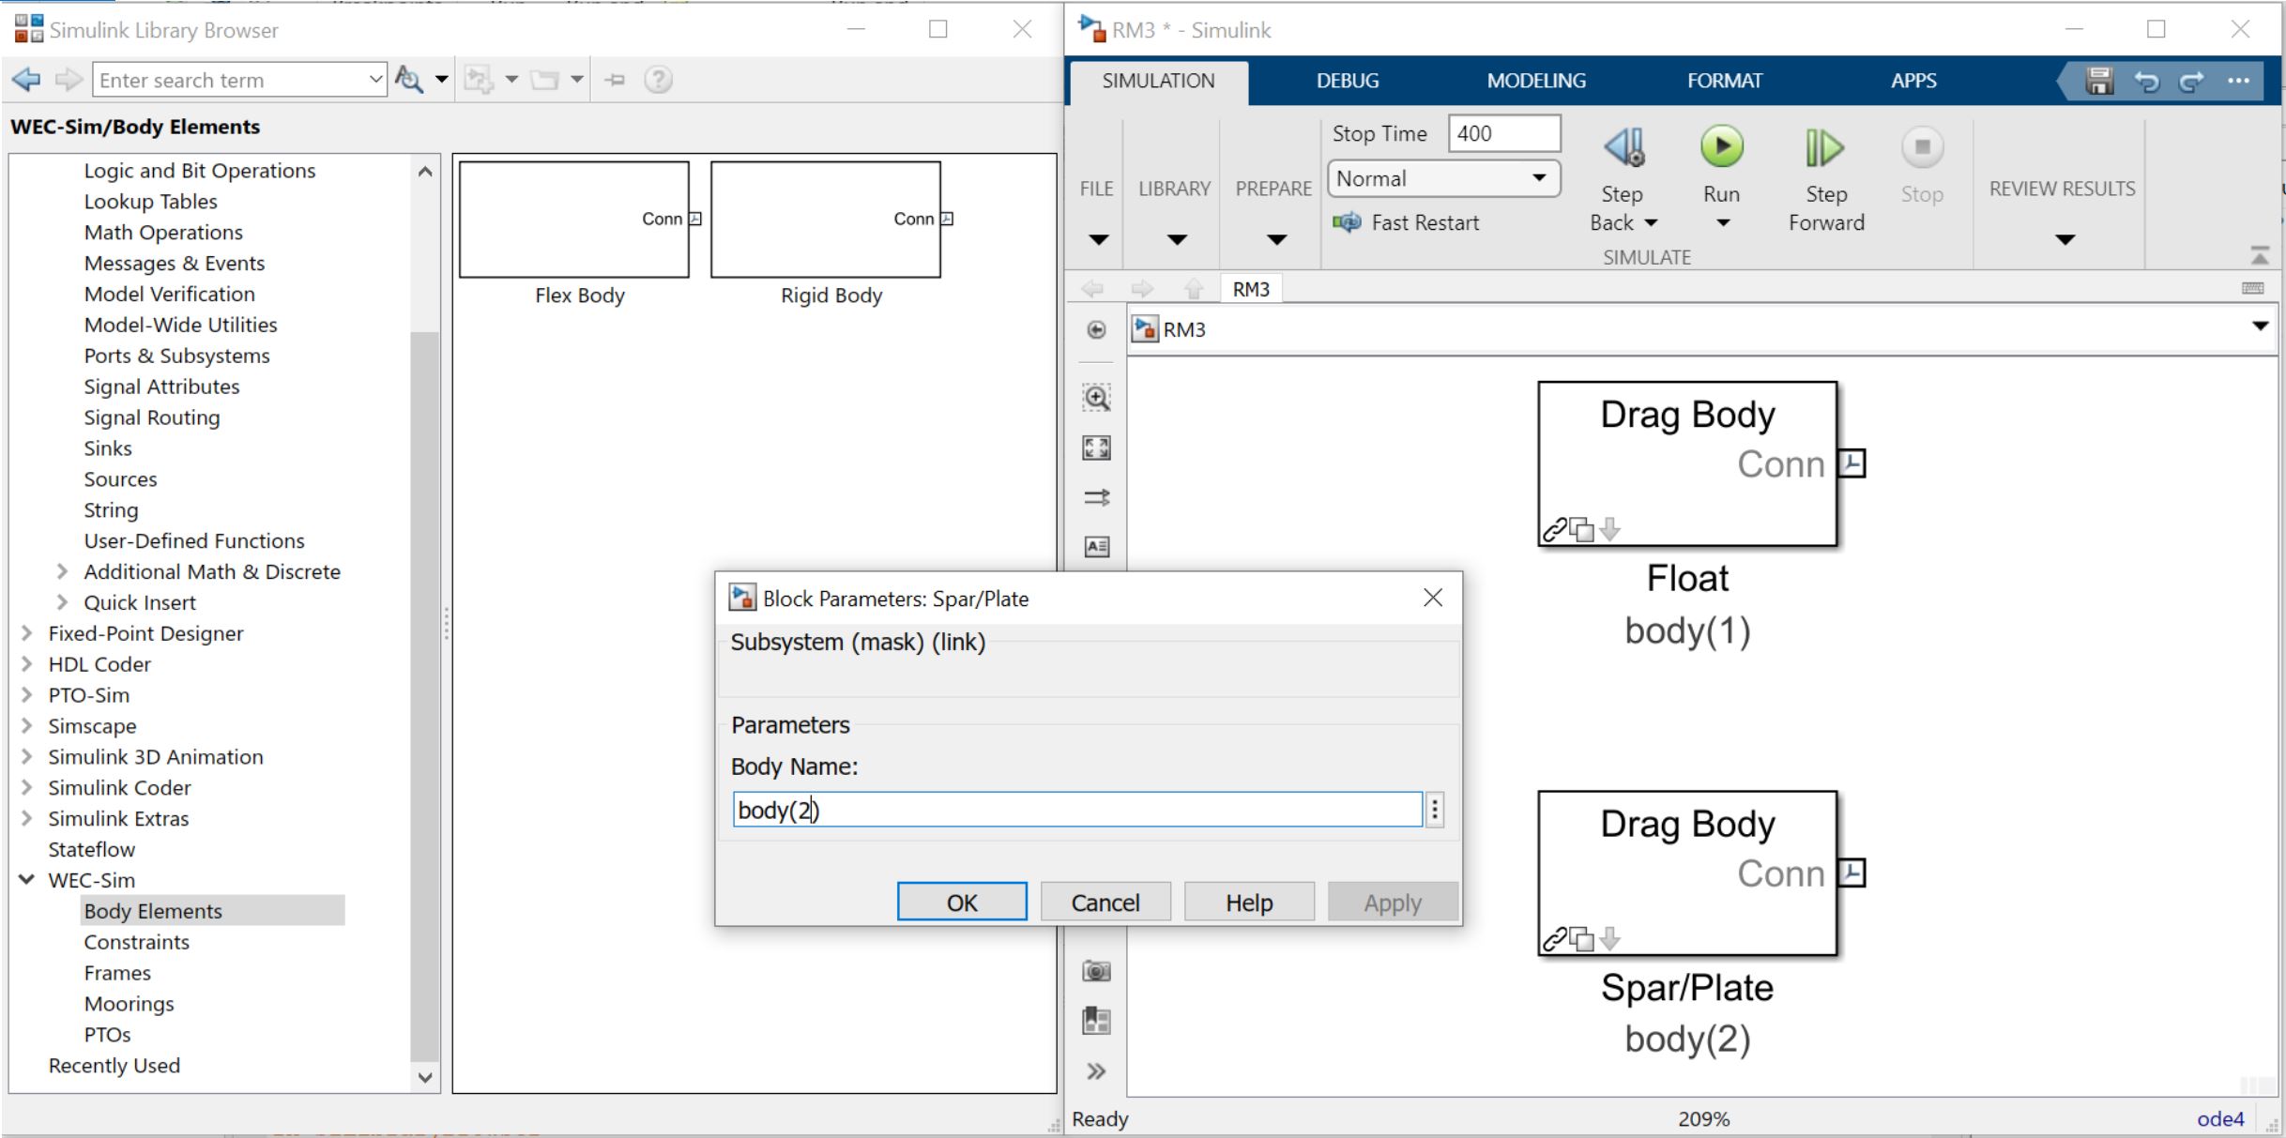The image size is (2286, 1138).
Task: Click the open library folder icon
Action: click(x=545, y=80)
